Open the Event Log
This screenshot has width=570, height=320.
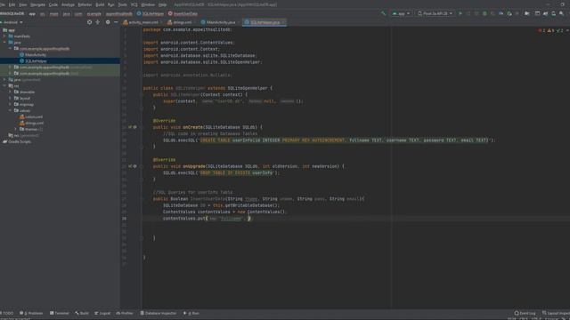click(525, 313)
